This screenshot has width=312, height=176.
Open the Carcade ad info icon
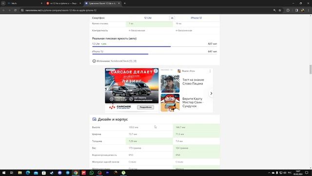pyautogui.click(x=156, y=71)
